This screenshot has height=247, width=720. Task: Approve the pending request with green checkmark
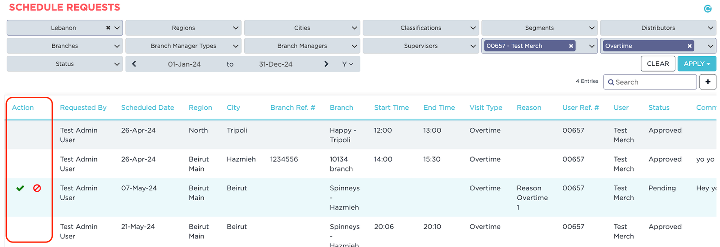coord(20,188)
